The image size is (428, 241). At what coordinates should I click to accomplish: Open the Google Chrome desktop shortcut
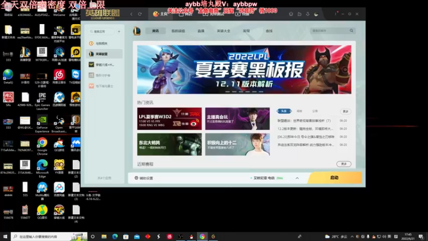[42, 147]
